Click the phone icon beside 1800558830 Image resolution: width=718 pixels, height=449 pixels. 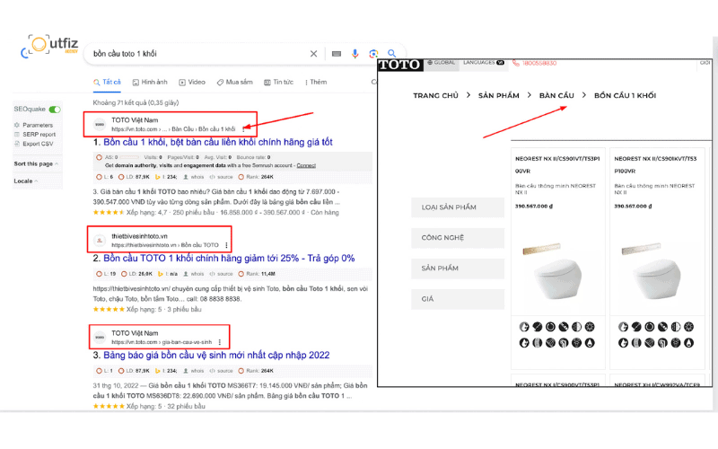click(516, 63)
